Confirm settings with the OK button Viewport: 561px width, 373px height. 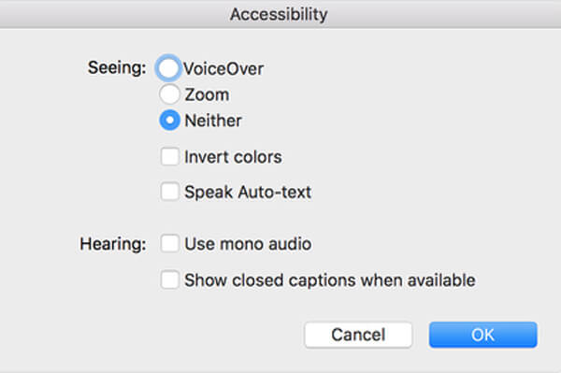(483, 335)
